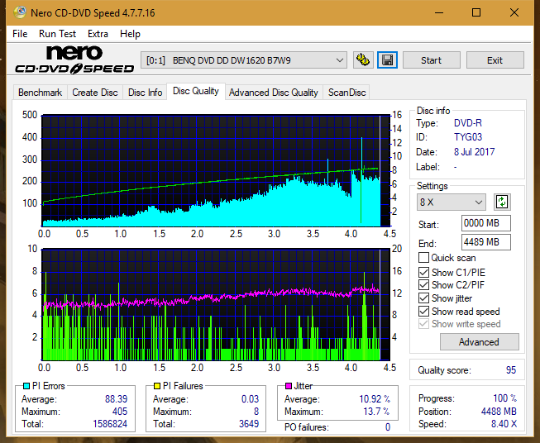The height and width of the screenshot is (443, 540).
Task: Click the Start position 0000 MB field
Action: click(486, 223)
